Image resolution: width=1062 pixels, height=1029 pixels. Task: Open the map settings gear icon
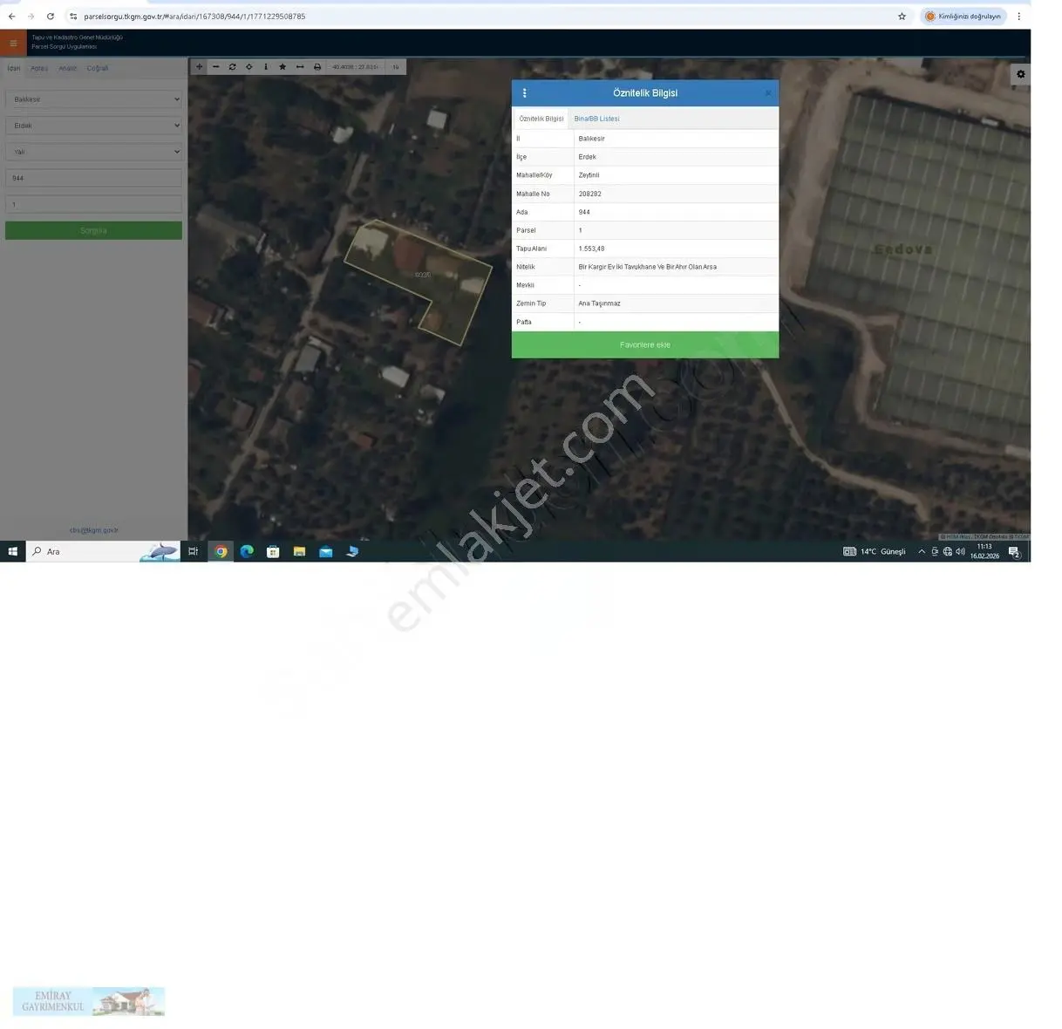coord(1021,74)
